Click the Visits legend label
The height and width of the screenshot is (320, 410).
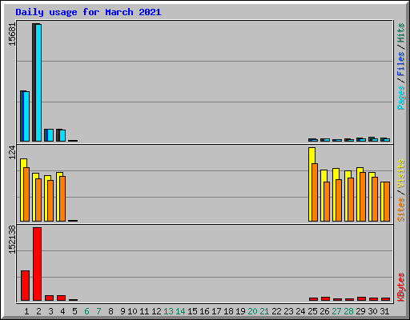[401, 174]
